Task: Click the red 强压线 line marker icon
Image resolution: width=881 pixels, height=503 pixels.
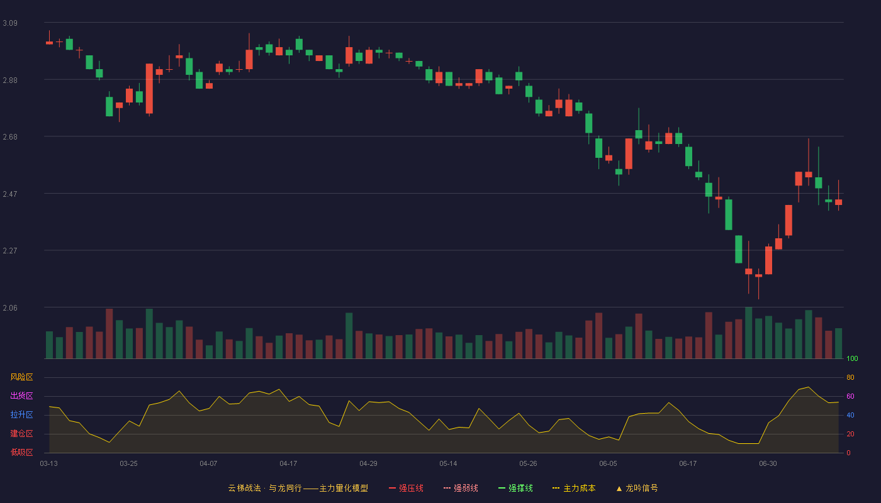Action: [392, 488]
